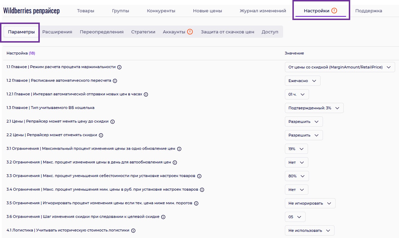Click info icon for 4.1 historical logistics cost
The height and width of the screenshot is (238, 399).
pos(133,230)
